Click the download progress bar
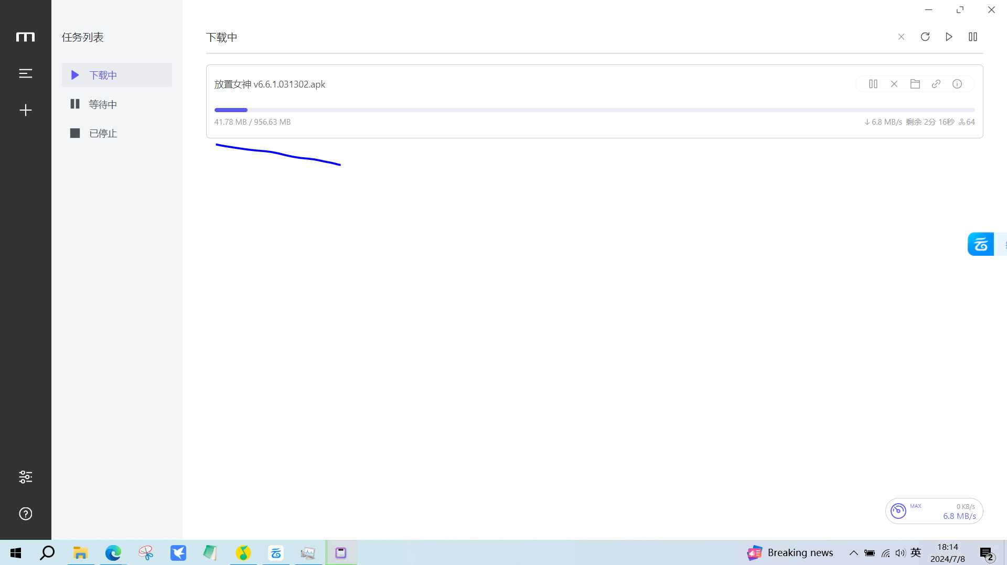This screenshot has width=1007, height=565. (x=594, y=110)
